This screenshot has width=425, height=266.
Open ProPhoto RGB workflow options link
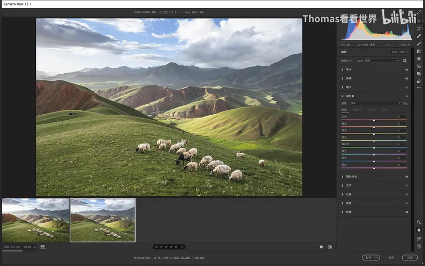pyautogui.click(x=169, y=258)
